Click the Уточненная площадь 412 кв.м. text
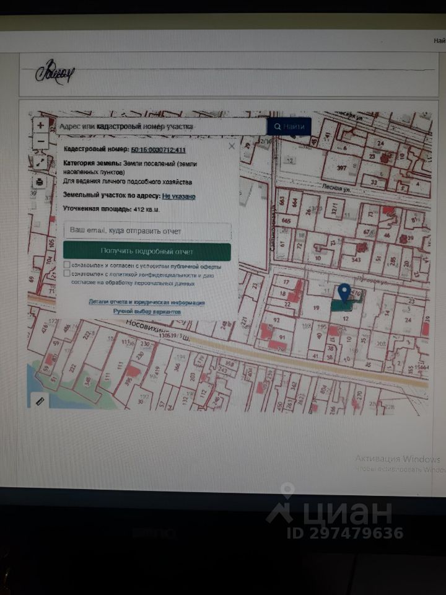Viewport: 446px width, 595px height. coord(111,209)
